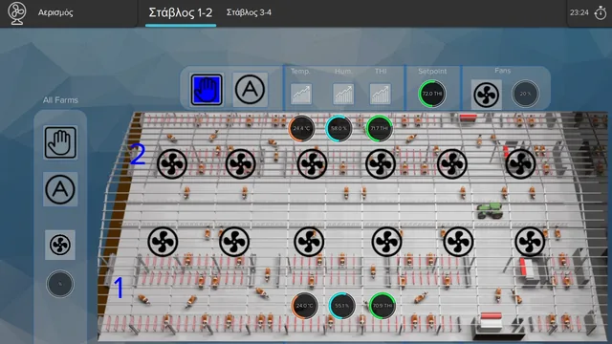Image resolution: width=612 pixels, height=344 pixels.
Task: Click the Setpoint label
Action: tap(432, 72)
